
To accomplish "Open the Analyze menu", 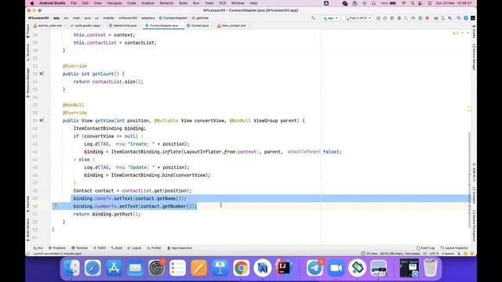I will pos(147,3).
